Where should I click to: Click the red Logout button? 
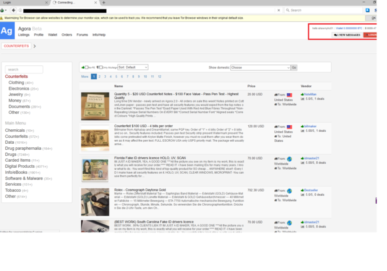tap(370, 35)
